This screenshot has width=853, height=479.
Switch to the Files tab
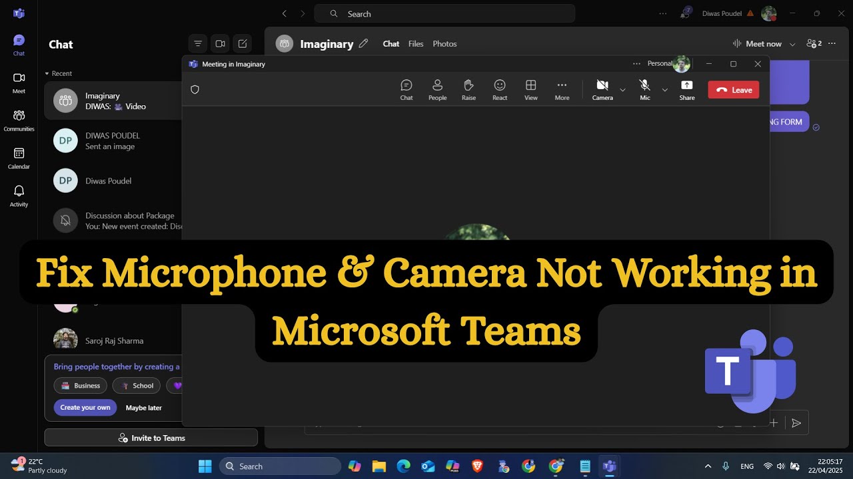coord(416,44)
